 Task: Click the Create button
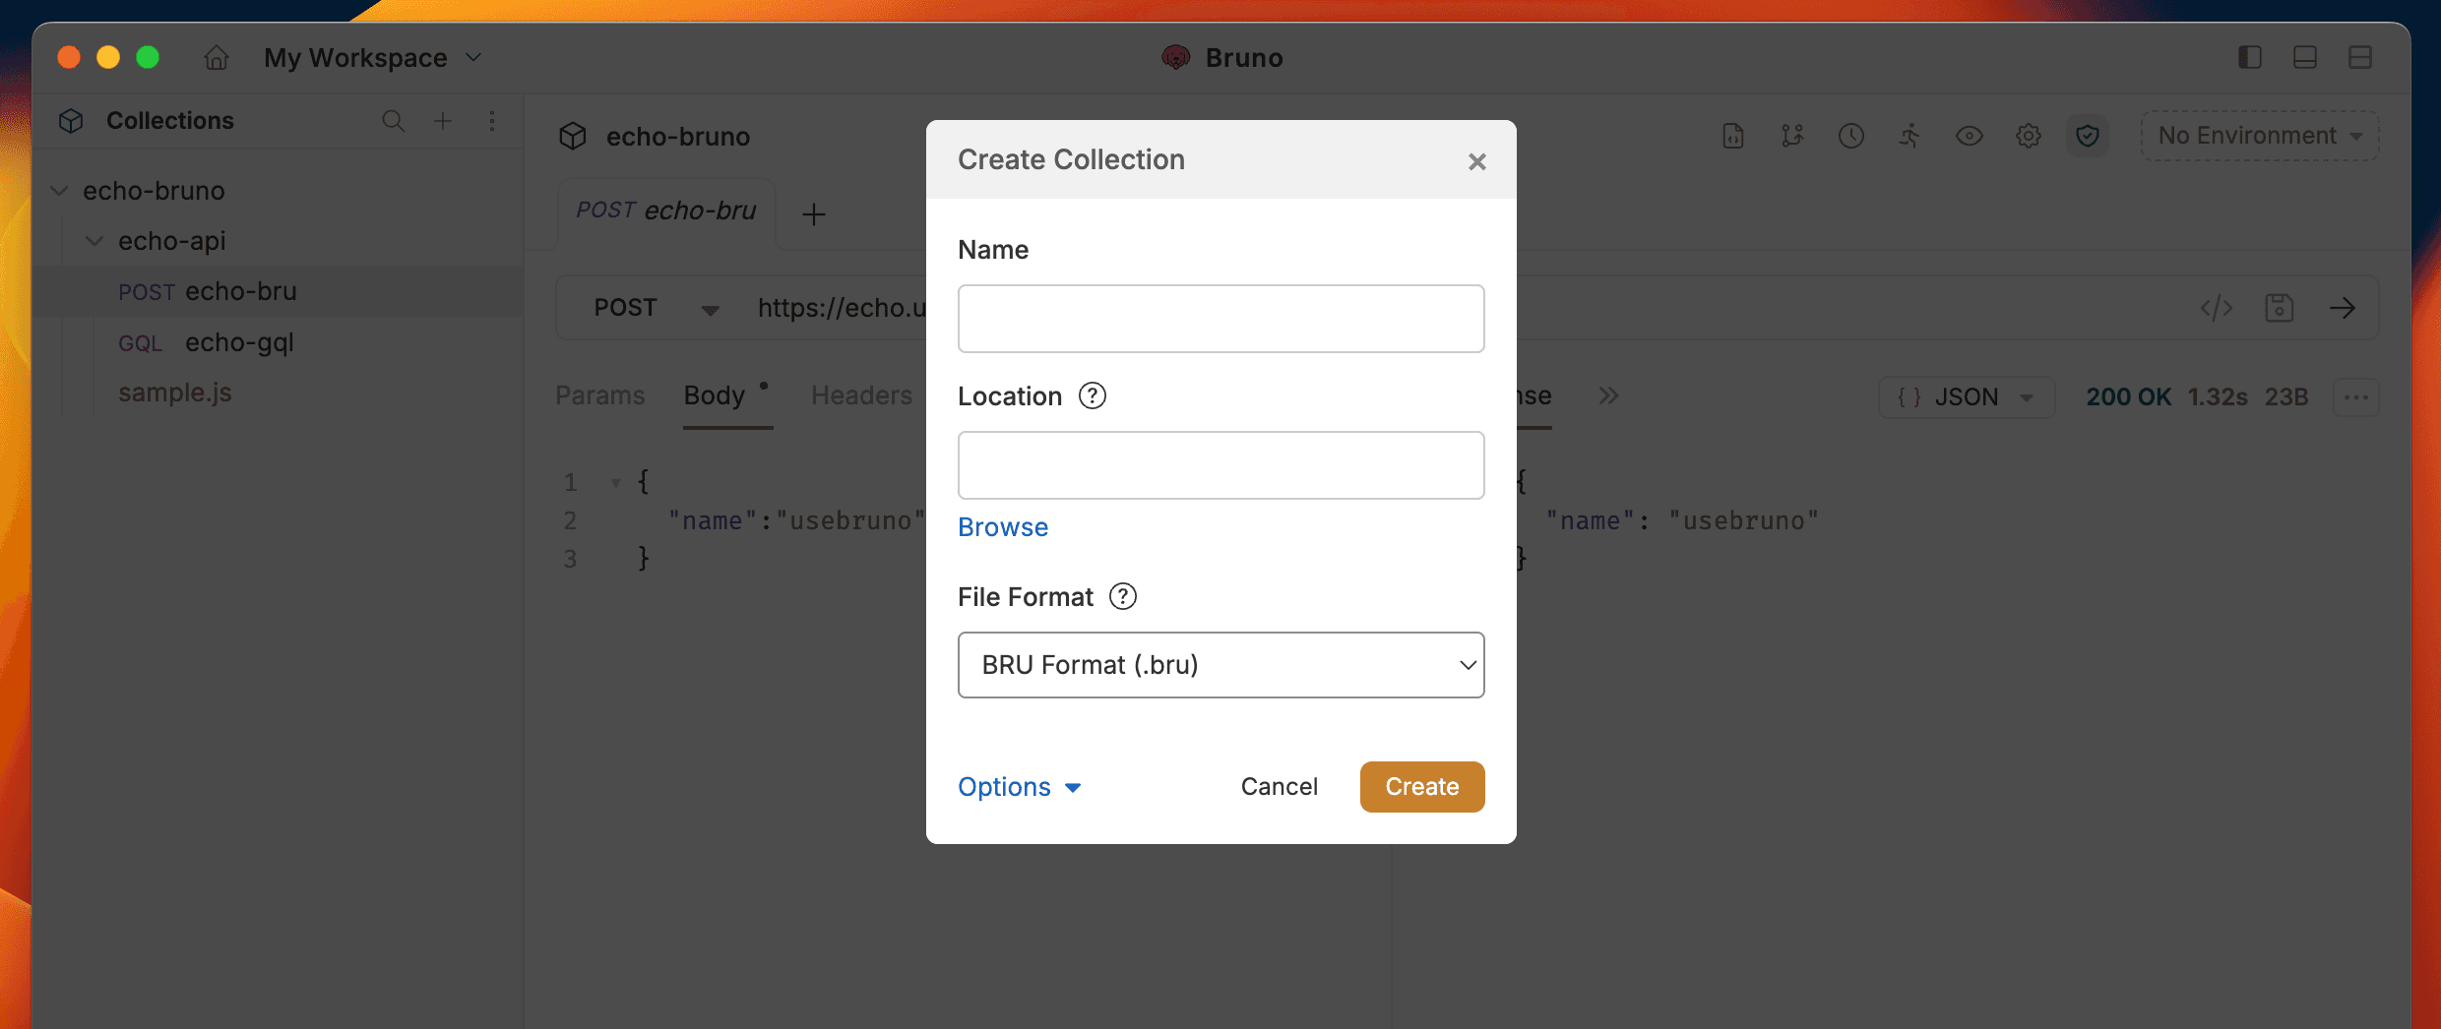[1421, 787]
